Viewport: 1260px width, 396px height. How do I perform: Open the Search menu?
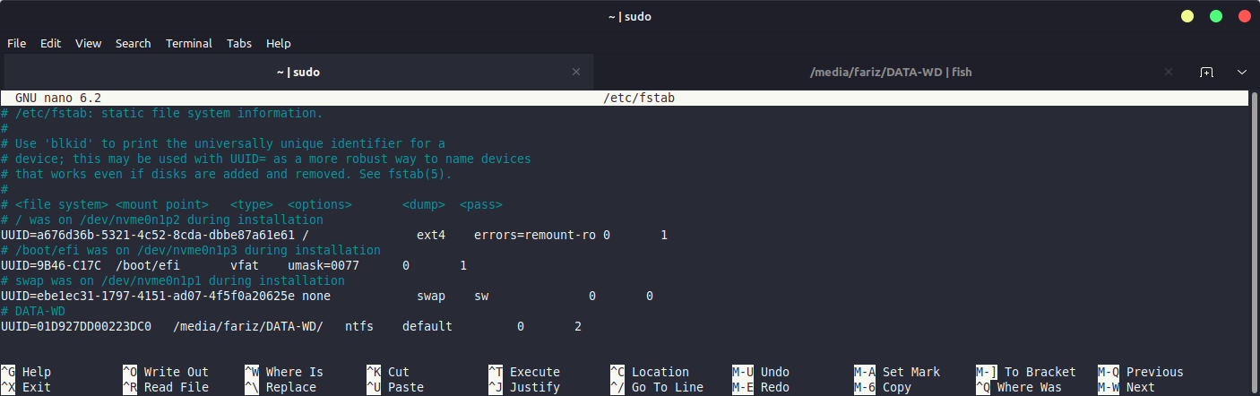[x=133, y=43]
